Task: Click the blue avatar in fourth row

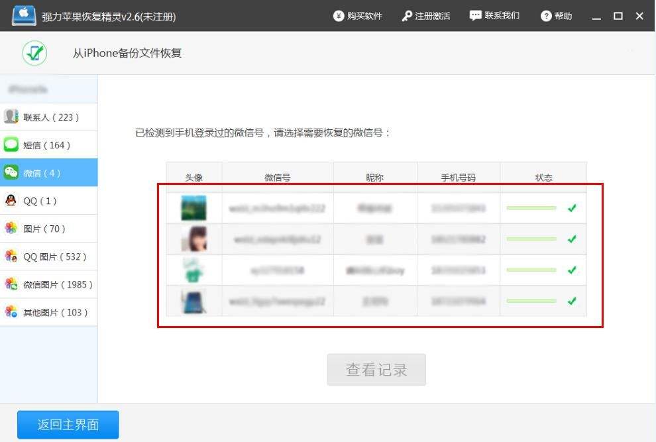Action: (193, 301)
